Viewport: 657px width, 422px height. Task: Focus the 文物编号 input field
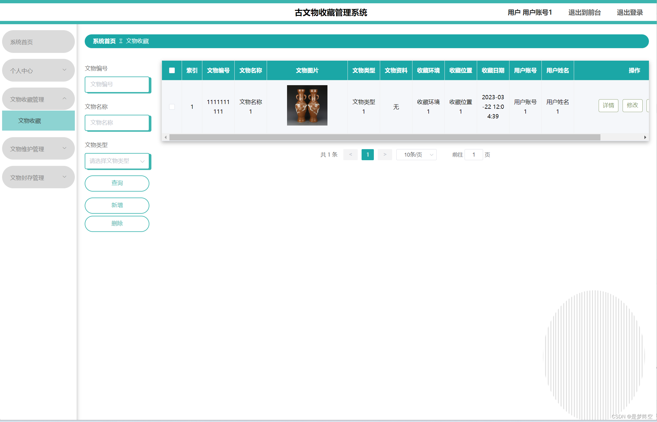pos(117,85)
